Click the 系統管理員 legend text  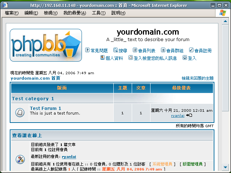pos(162,164)
